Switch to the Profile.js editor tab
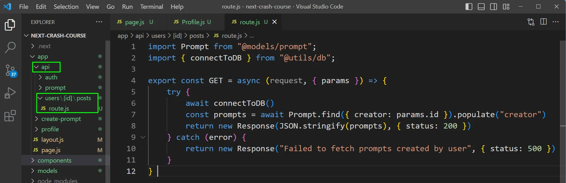 [196, 22]
